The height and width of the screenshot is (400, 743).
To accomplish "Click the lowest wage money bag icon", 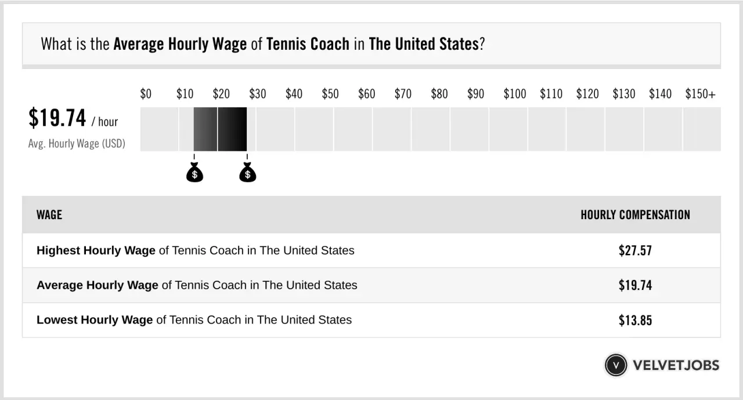I will click(x=194, y=173).
